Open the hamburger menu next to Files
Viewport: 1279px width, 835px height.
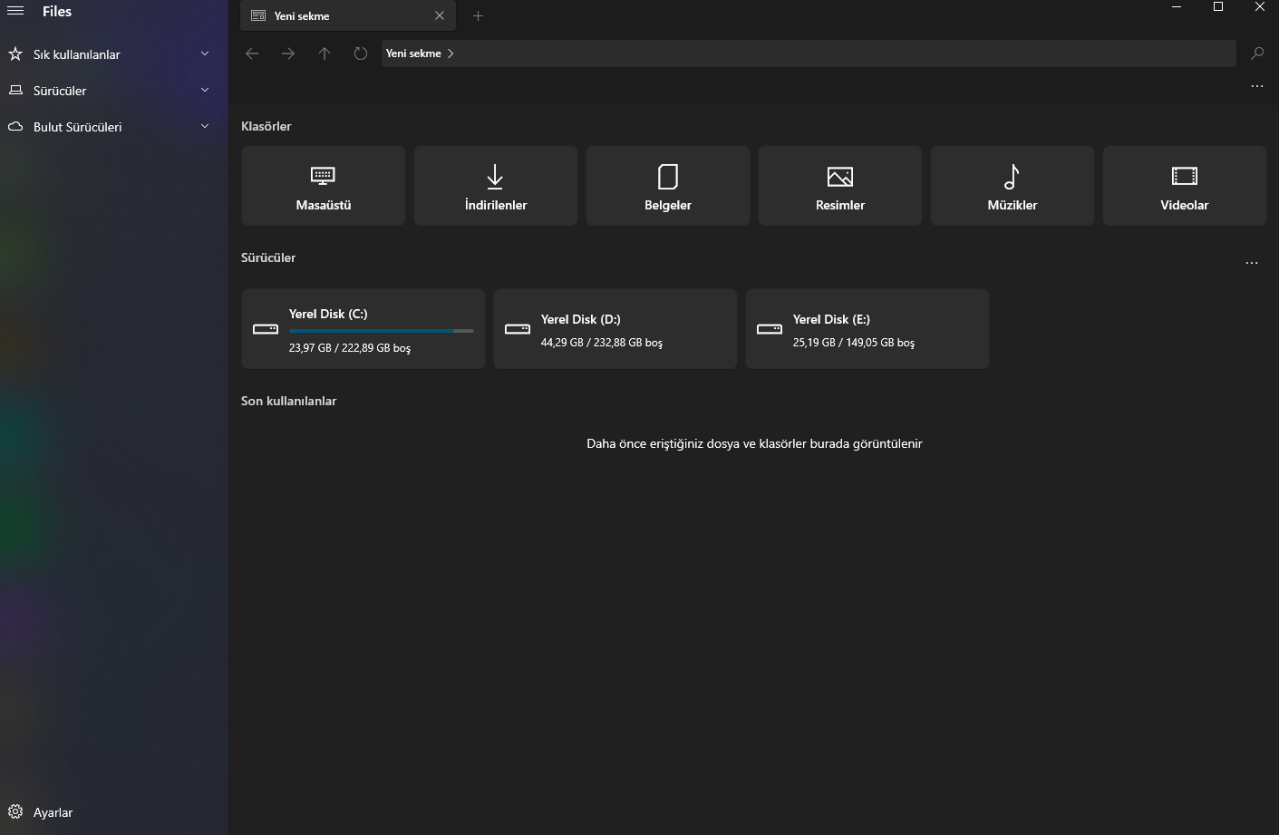point(15,11)
